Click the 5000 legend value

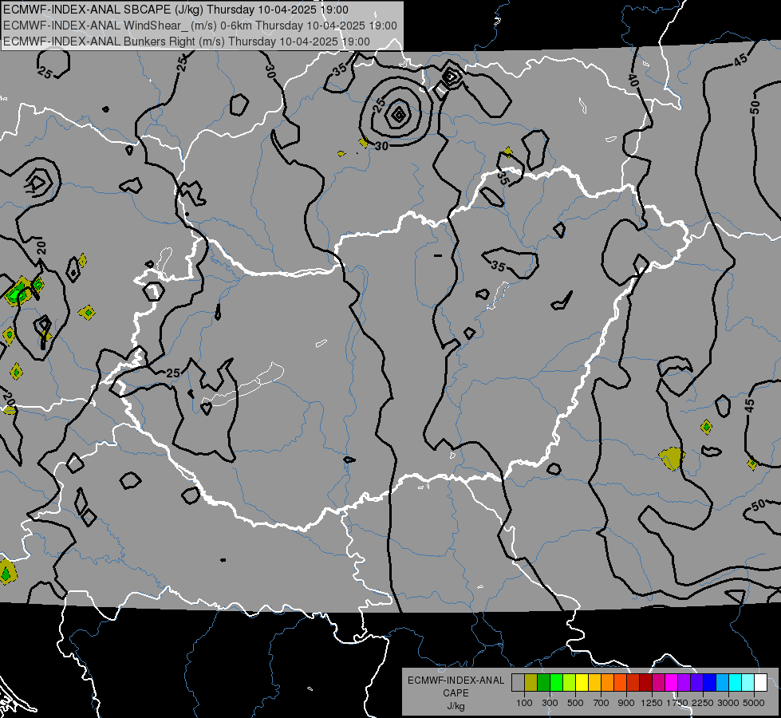(754, 703)
